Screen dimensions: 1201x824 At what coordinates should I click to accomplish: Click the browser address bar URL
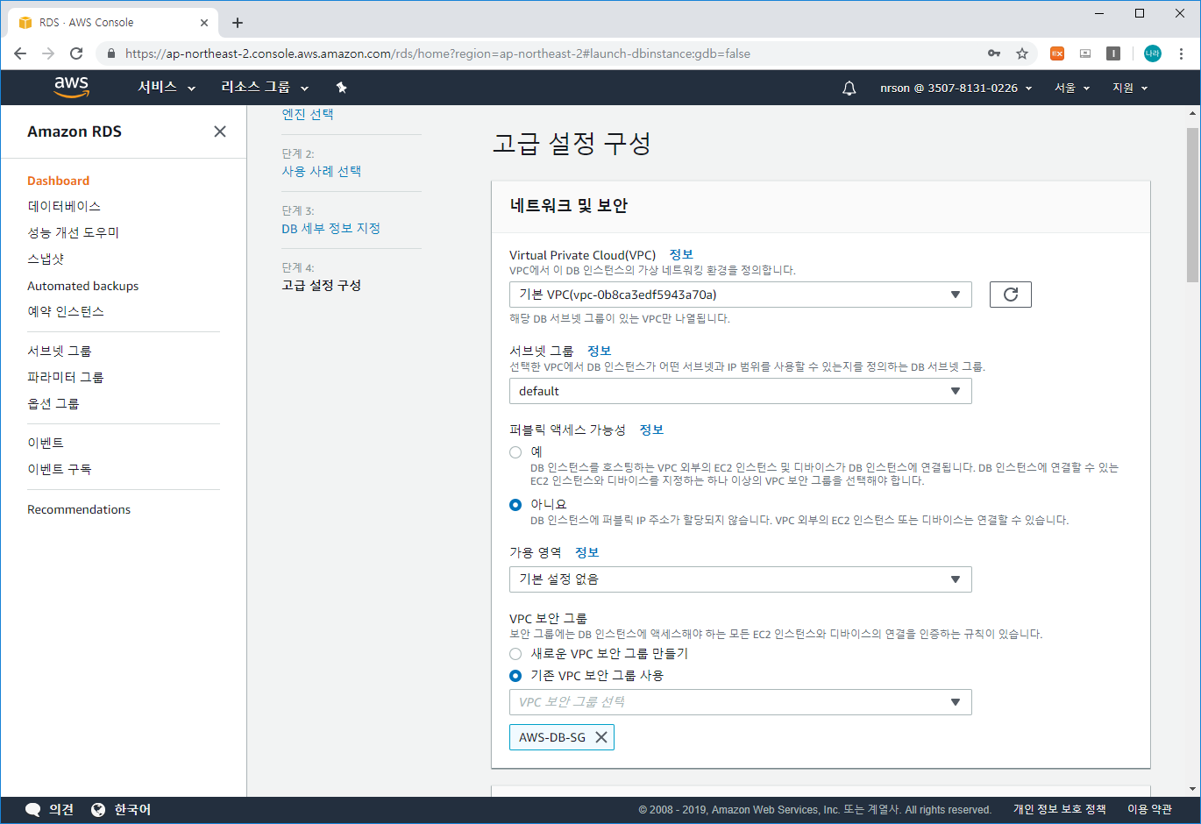click(x=437, y=53)
